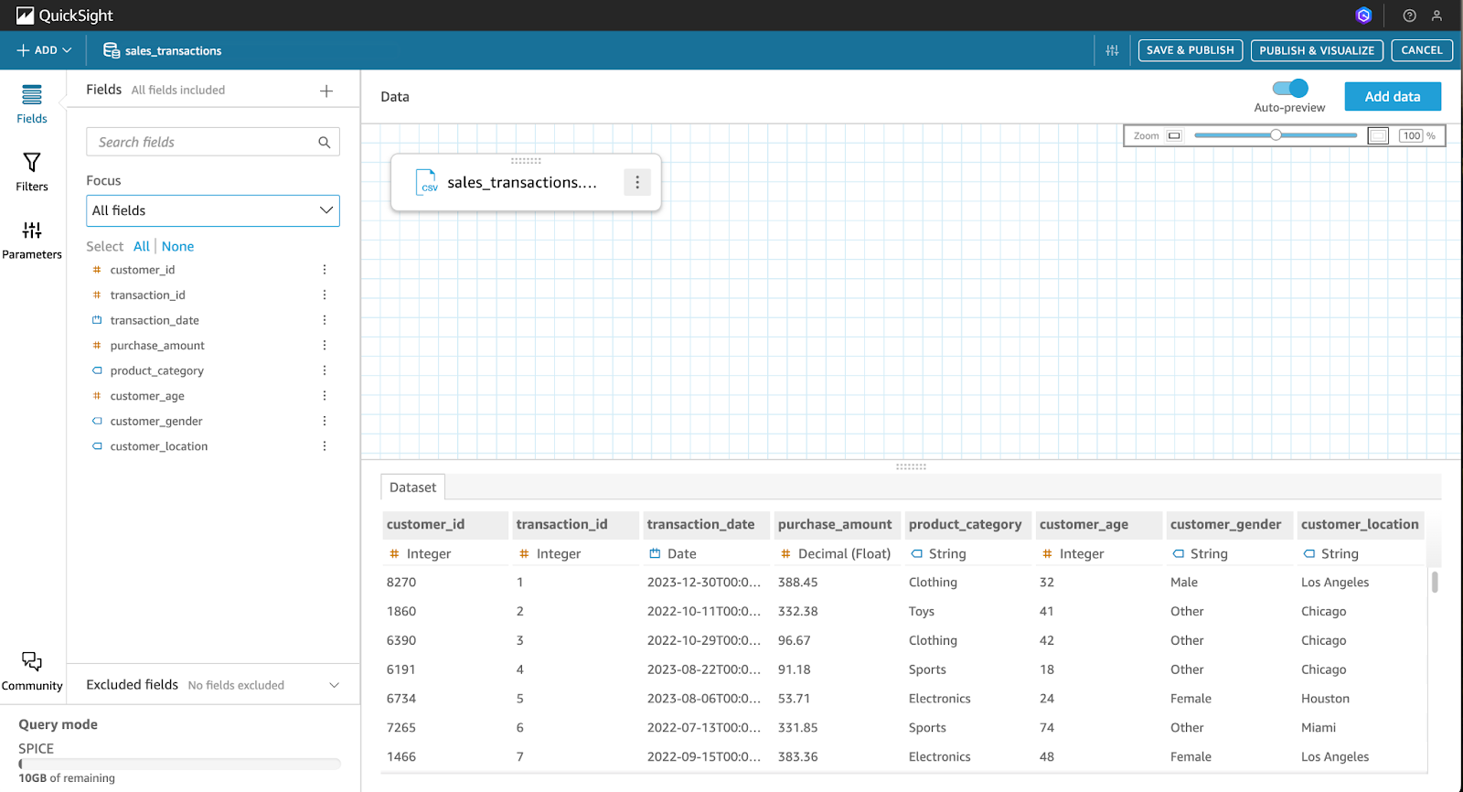Change data type of transaction_id column

click(550, 553)
